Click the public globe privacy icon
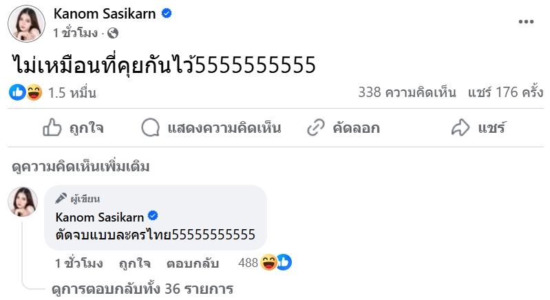This screenshot has width=550, height=300. pyautogui.click(x=113, y=32)
